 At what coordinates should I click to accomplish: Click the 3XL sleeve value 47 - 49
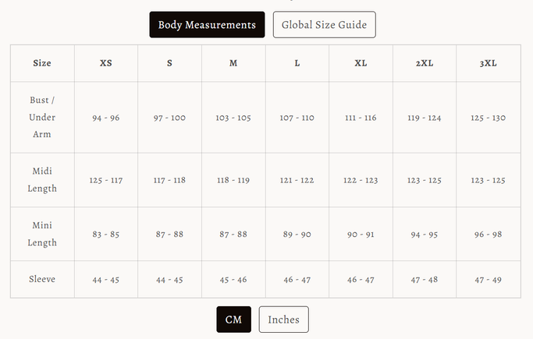(x=489, y=280)
